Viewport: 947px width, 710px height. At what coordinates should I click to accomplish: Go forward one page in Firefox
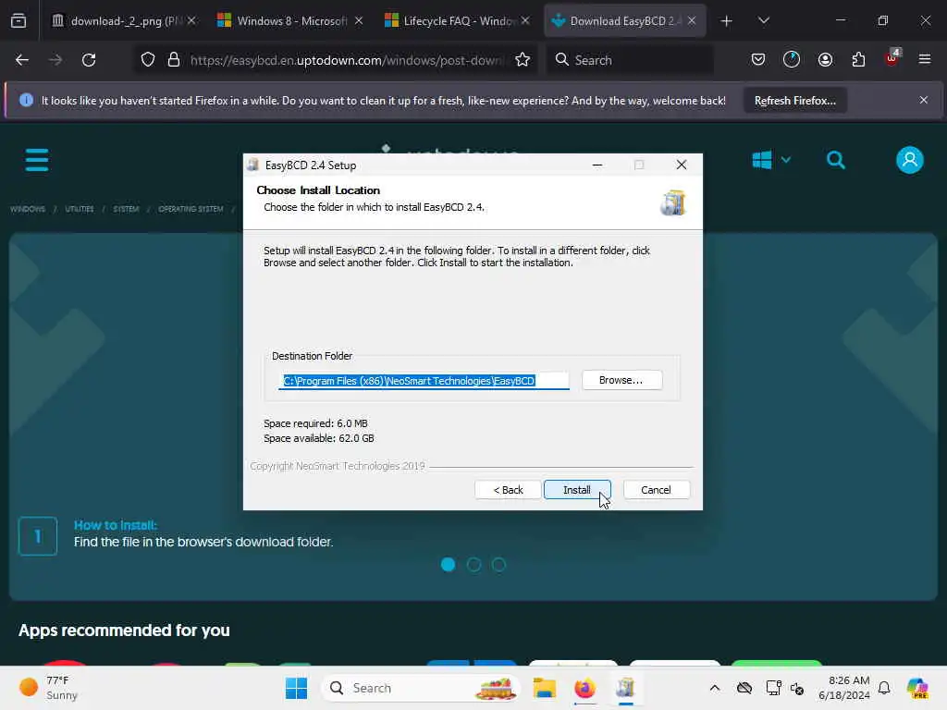coord(55,60)
